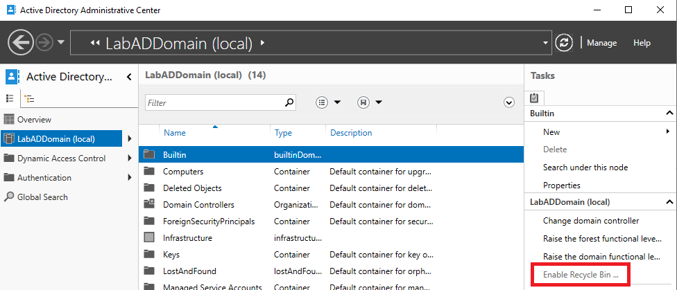Click the refresh icon in the address bar
Viewport: 677px width, 290px height.
(x=565, y=43)
